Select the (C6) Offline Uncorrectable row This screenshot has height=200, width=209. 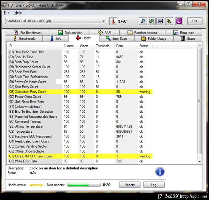click(x=79, y=151)
